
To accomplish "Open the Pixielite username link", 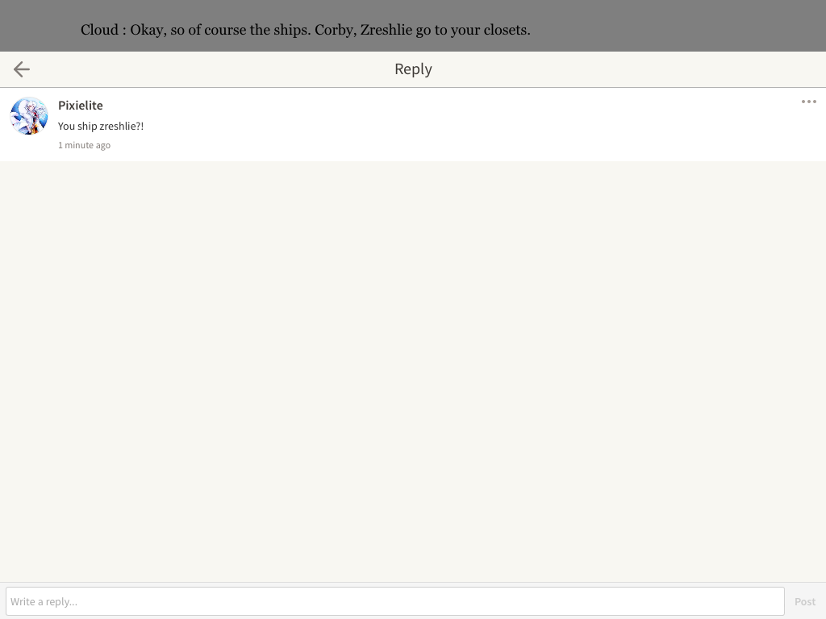I will click(x=81, y=106).
